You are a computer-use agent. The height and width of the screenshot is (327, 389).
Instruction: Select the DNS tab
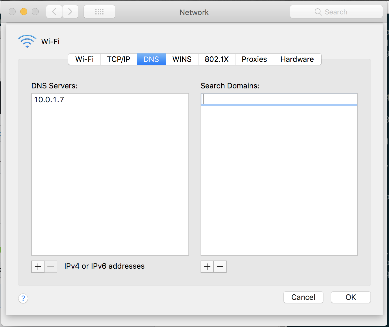(x=151, y=59)
